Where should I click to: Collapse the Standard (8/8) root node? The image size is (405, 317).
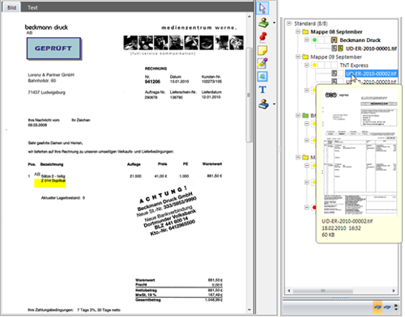289,23
